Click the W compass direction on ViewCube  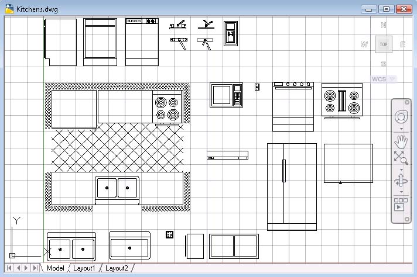364,44
